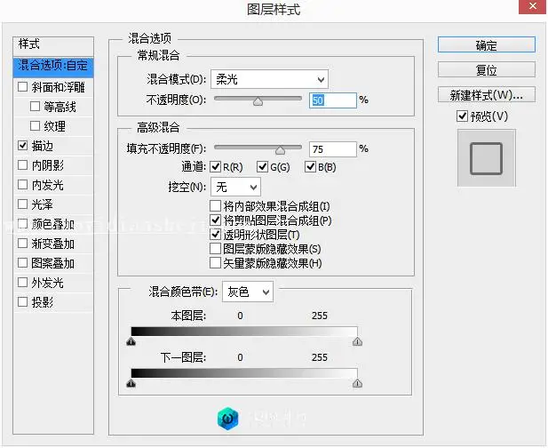Click the 样式 header in left panel

point(53,44)
